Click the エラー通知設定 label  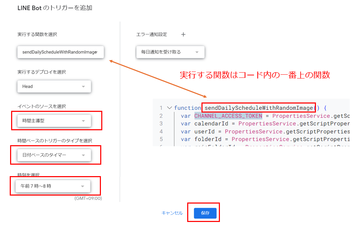[x=152, y=34]
